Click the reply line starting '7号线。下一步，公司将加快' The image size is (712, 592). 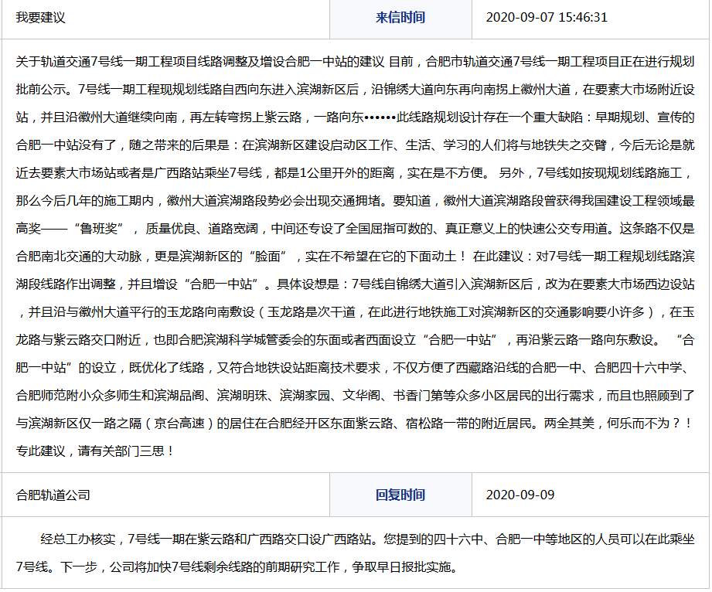238,567
